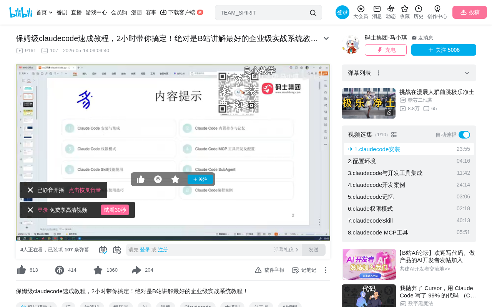Viewport: 492px width, 307px height.
Task: Click 点击恢复音量 to restore volume
Action: 85,190
